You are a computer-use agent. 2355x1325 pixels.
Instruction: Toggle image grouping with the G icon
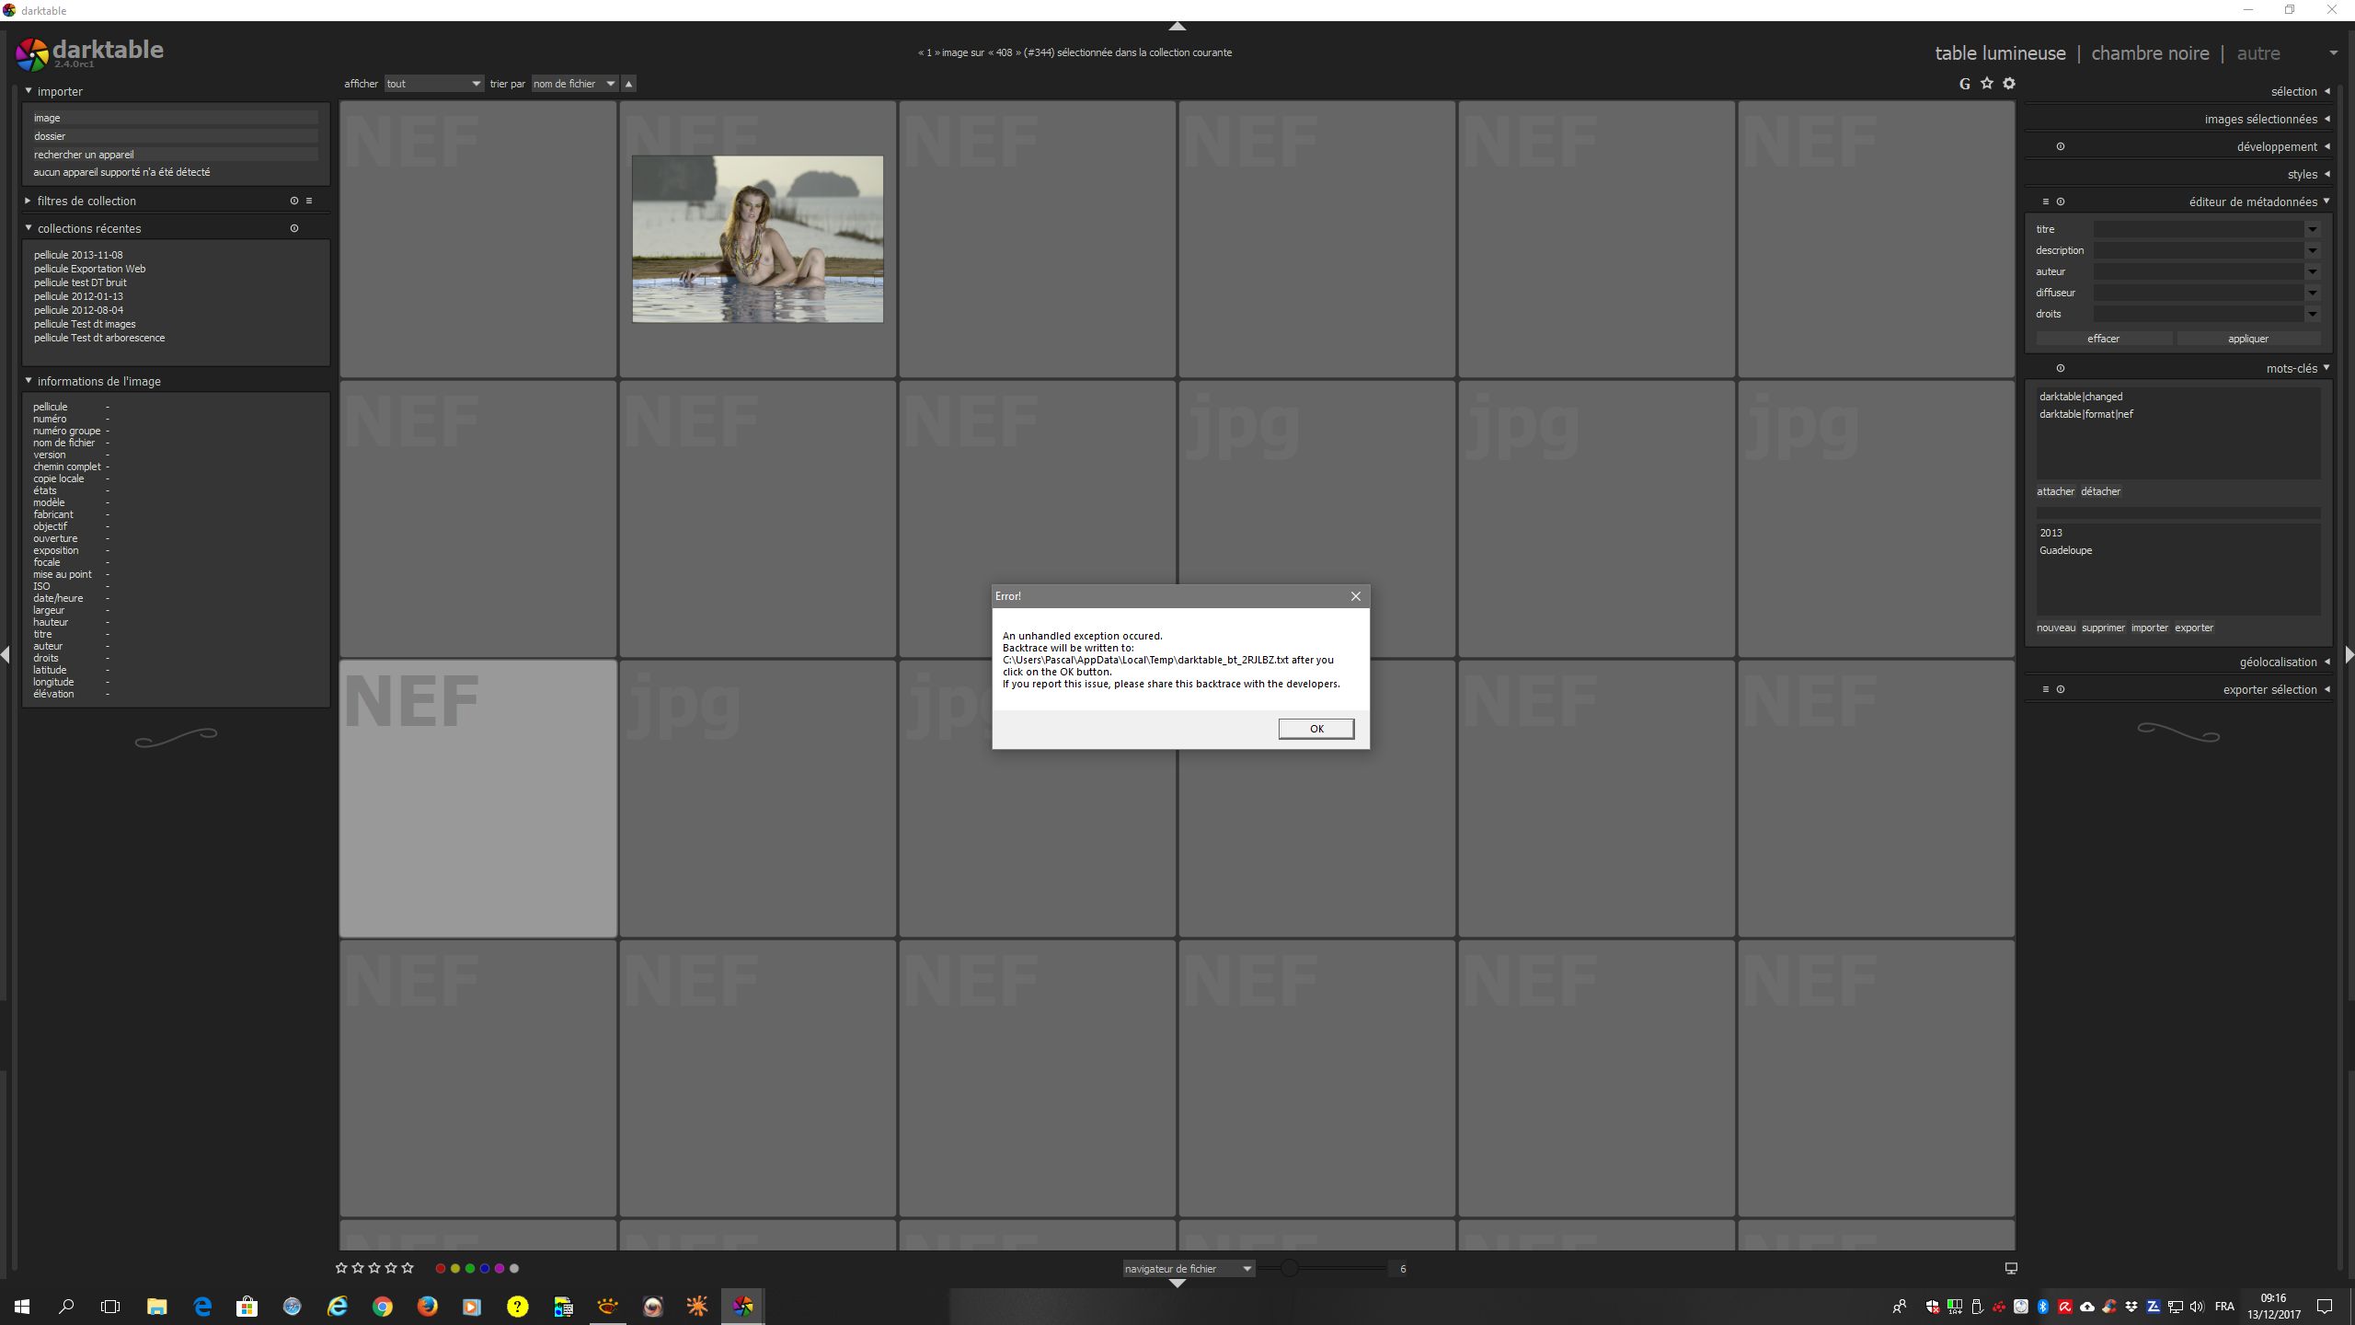pos(1964,84)
